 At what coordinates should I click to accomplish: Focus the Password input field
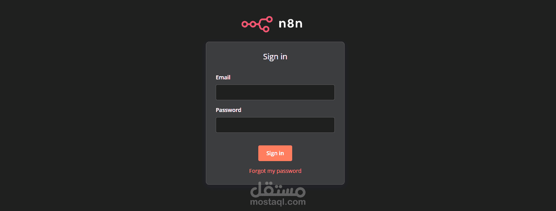click(x=275, y=125)
